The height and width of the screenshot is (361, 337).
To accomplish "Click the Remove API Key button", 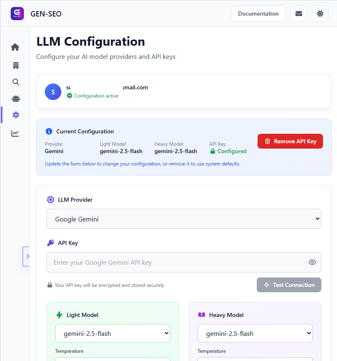I will [x=290, y=141].
